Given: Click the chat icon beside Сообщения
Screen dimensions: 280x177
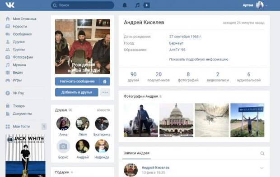Looking at the screenshot, I should [x=8, y=34].
